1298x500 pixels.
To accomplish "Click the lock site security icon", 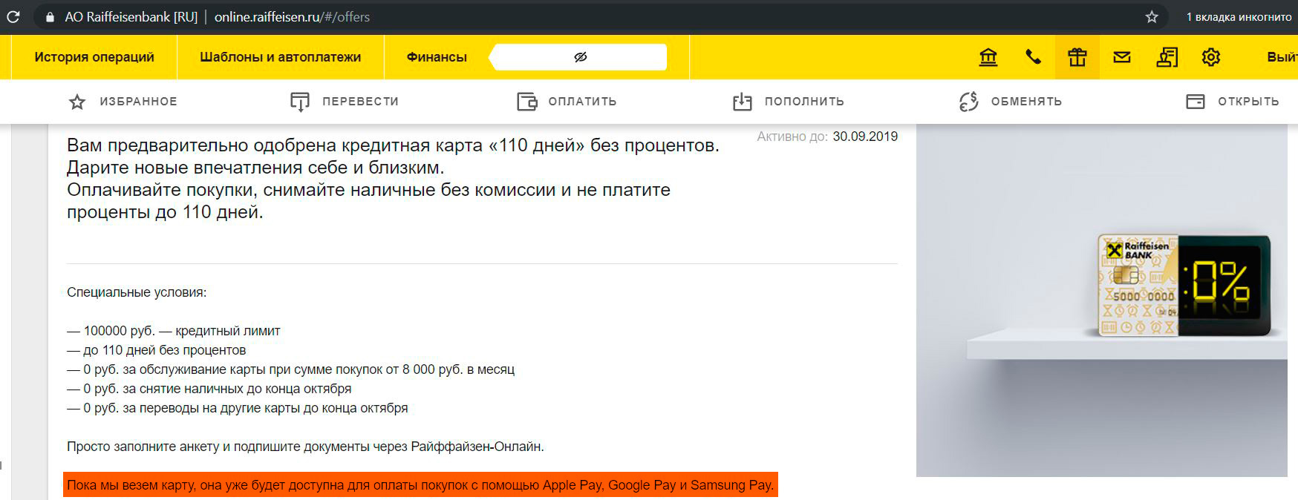I will click(50, 17).
